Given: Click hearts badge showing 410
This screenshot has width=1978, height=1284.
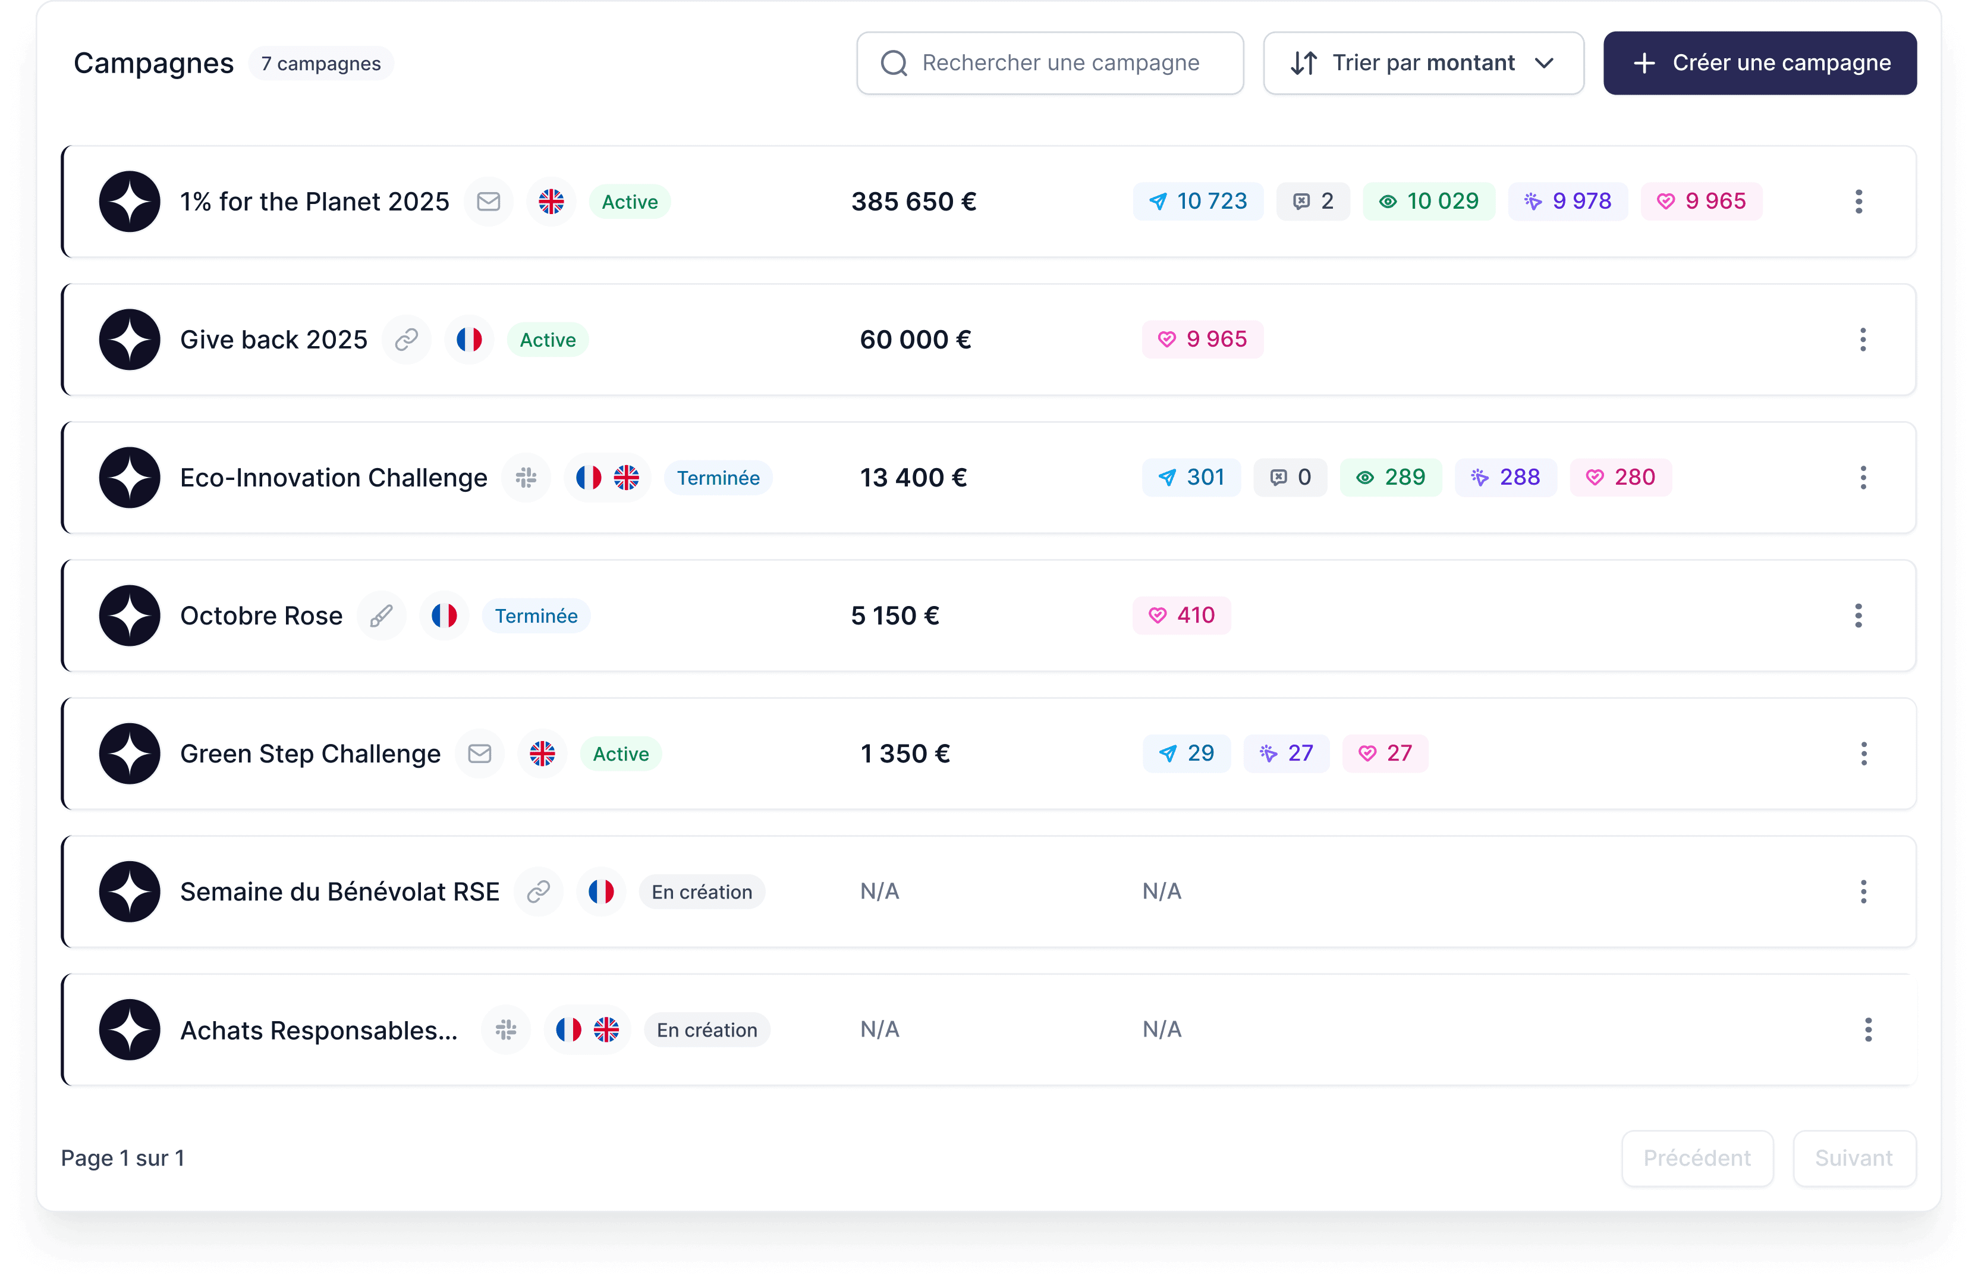Looking at the screenshot, I should (1181, 616).
